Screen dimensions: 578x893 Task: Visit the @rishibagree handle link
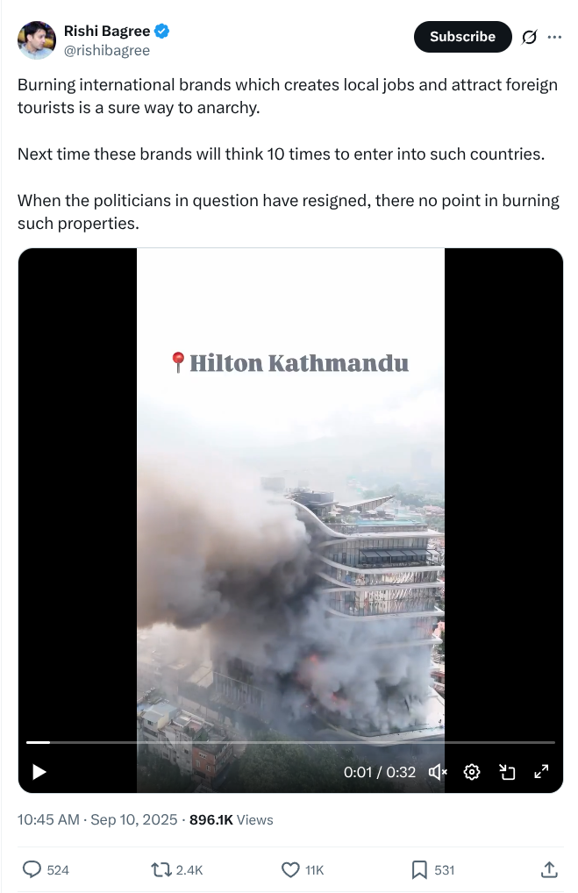[x=106, y=50]
